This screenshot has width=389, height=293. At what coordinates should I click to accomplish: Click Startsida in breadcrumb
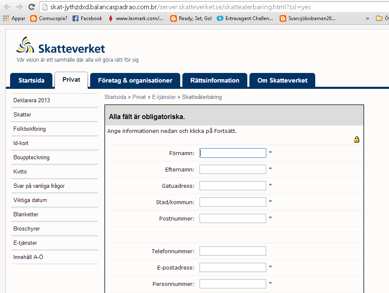(115, 97)
